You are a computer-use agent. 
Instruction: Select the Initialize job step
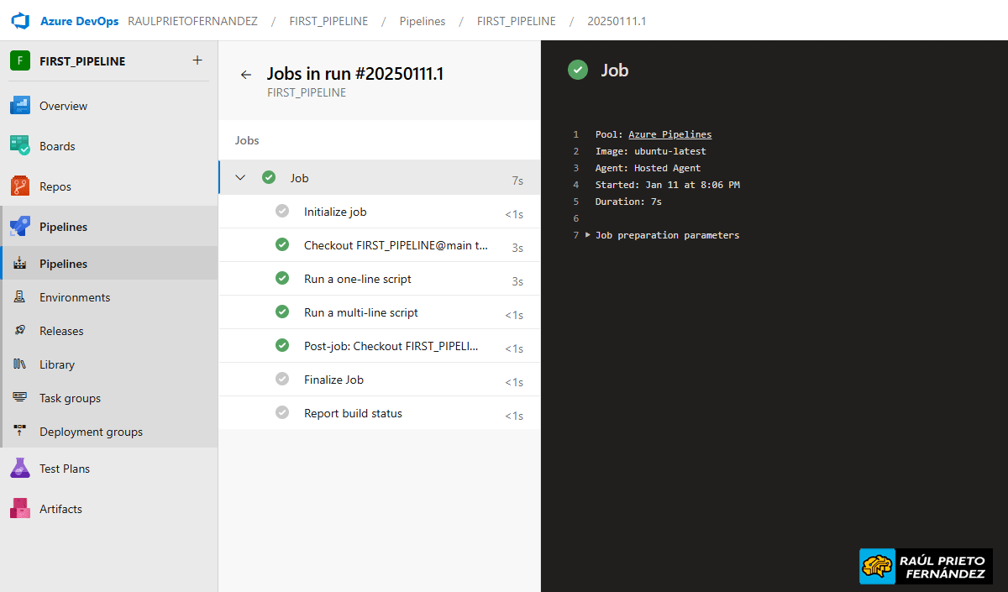[x=335, y=212]
